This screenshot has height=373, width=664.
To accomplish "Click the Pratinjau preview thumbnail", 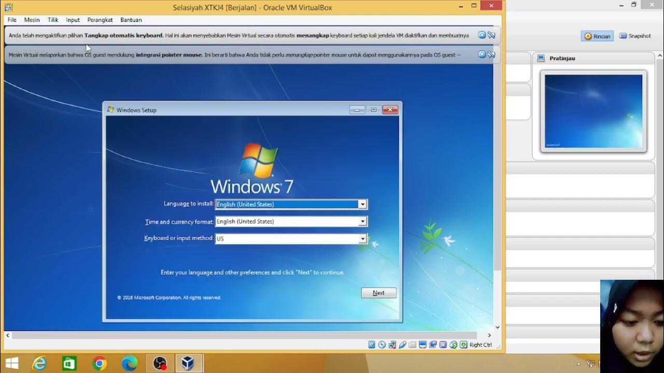I will 593,111.
